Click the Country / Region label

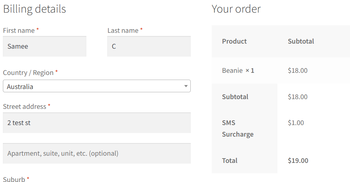(28, 73)
